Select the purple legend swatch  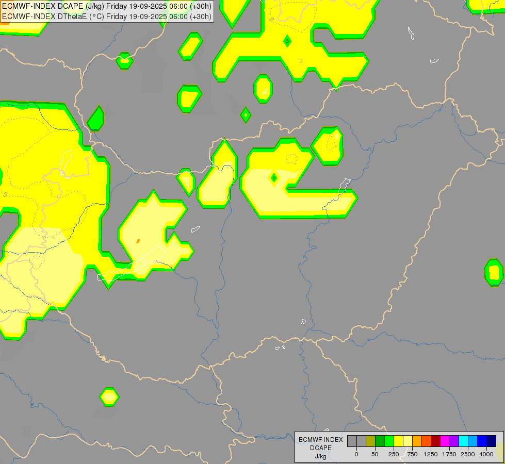click(x=454, y=441)
